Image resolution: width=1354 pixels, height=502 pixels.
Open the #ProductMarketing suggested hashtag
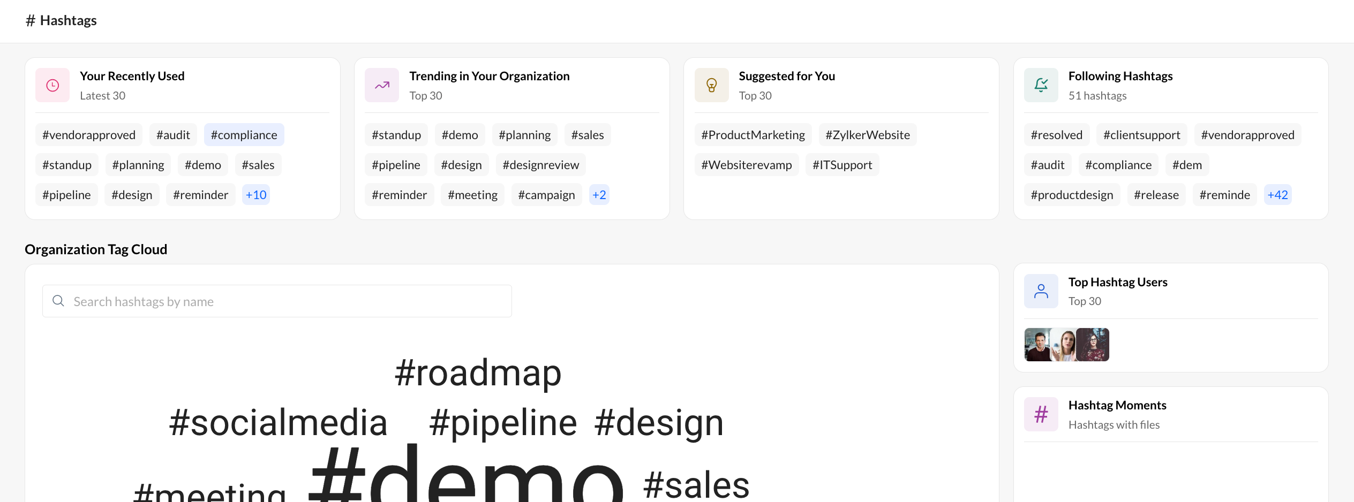tap(753, 135)
